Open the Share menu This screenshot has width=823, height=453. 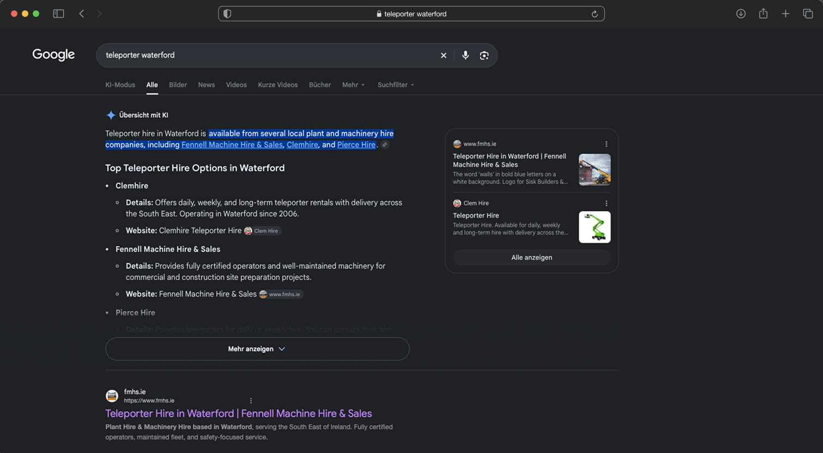tap(763, 14)
